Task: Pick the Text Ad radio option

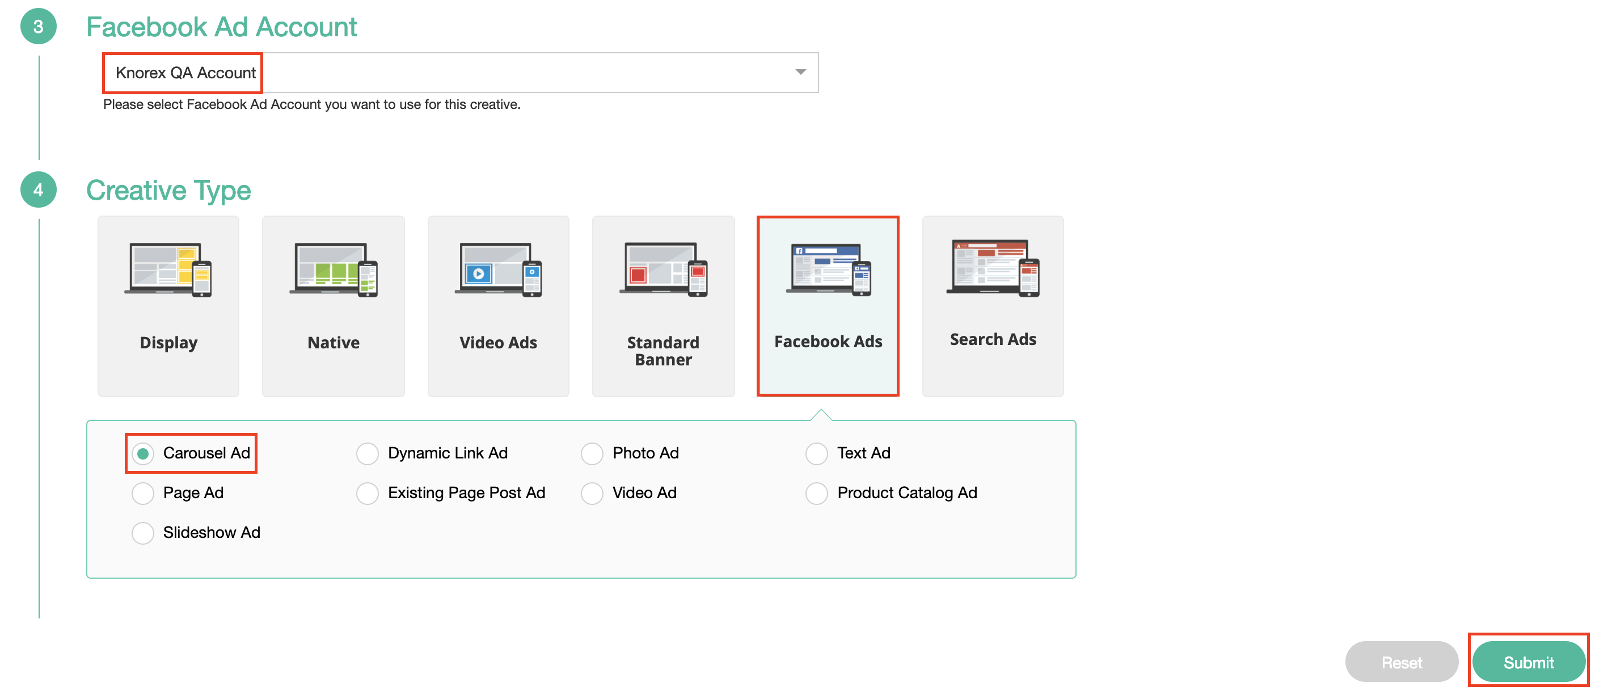Action: [x=817, y=453]
